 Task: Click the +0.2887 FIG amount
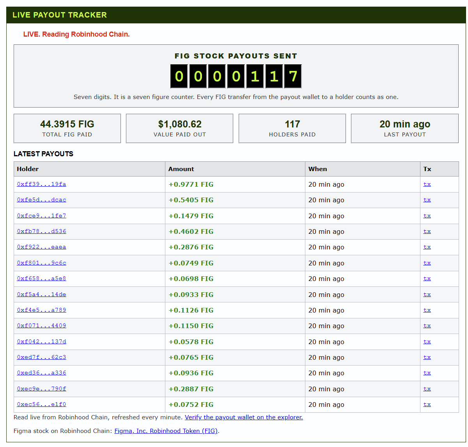[191, 389]
